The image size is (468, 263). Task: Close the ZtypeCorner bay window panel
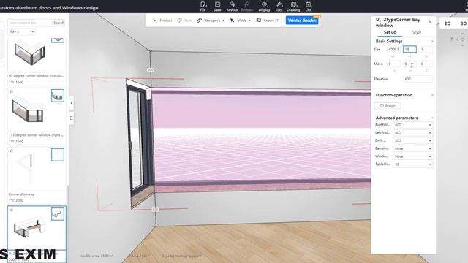tap(430, 22)
